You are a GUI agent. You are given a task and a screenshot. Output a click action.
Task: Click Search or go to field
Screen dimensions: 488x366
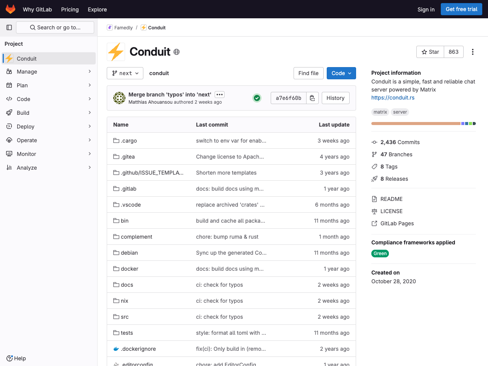[x=55, y=27]
